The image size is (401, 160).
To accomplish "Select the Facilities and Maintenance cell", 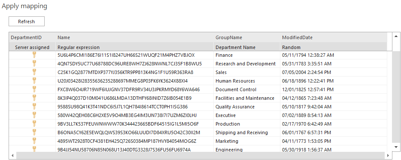I will (247, 98).
